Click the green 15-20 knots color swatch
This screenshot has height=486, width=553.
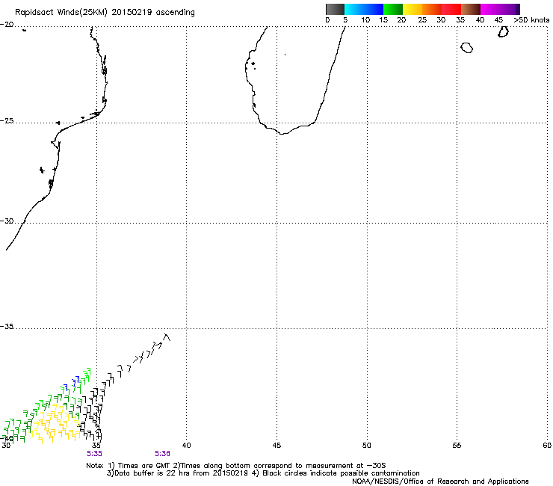pyautogui.click(x=393, y=9)
